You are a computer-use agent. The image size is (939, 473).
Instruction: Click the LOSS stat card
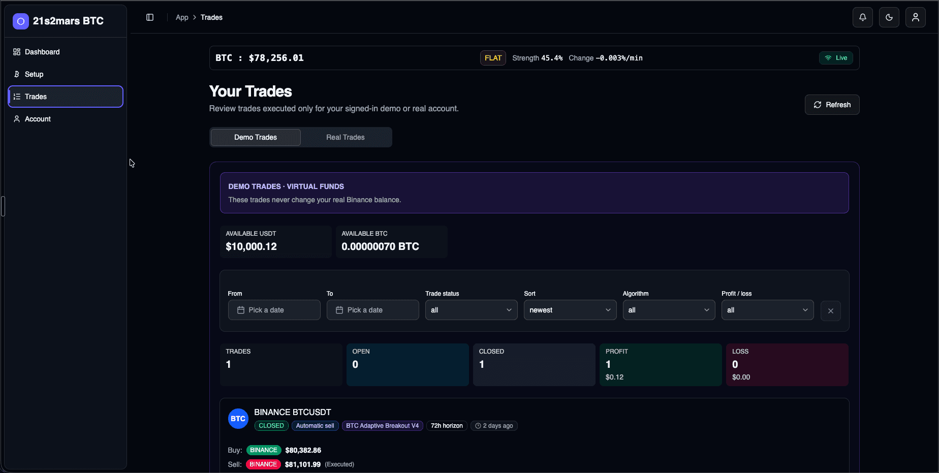coord(787,365)
